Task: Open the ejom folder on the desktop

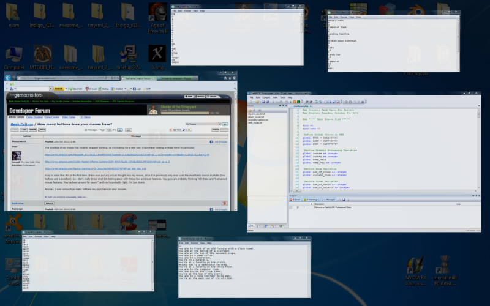Action: (x=13, y=16)
